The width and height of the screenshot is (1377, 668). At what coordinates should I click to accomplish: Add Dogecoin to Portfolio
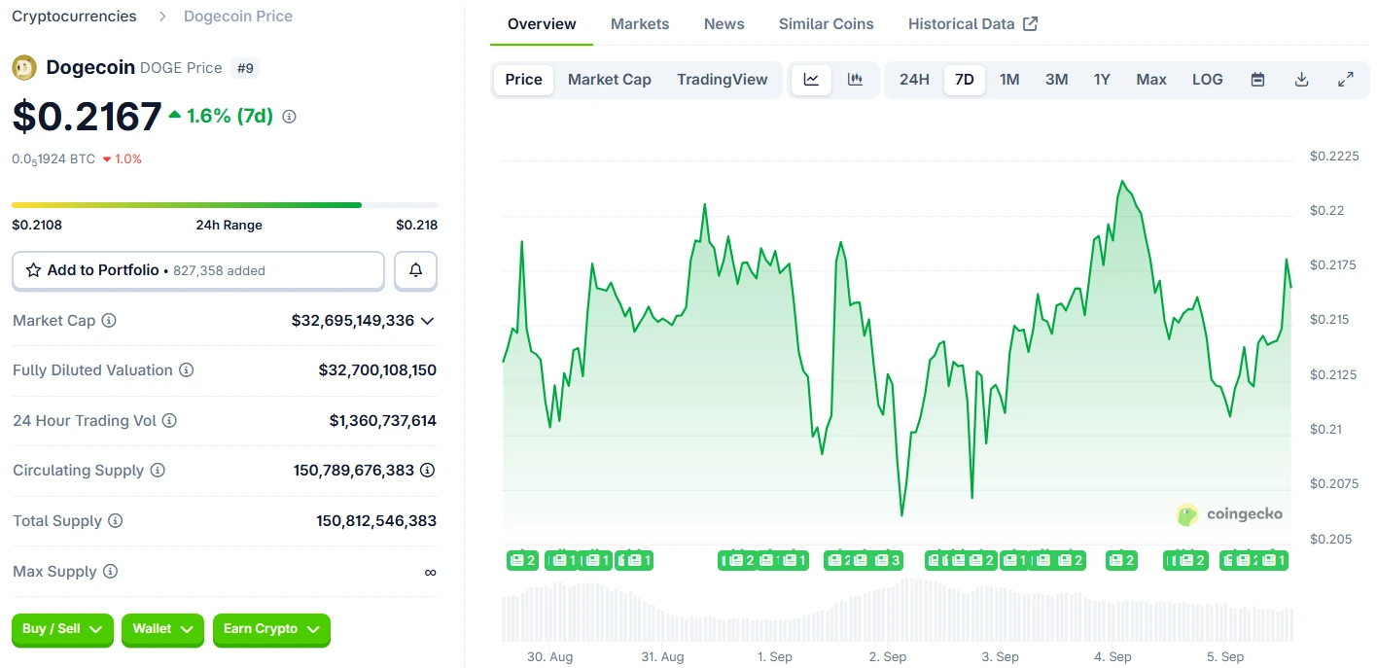(x=105, y=270)
